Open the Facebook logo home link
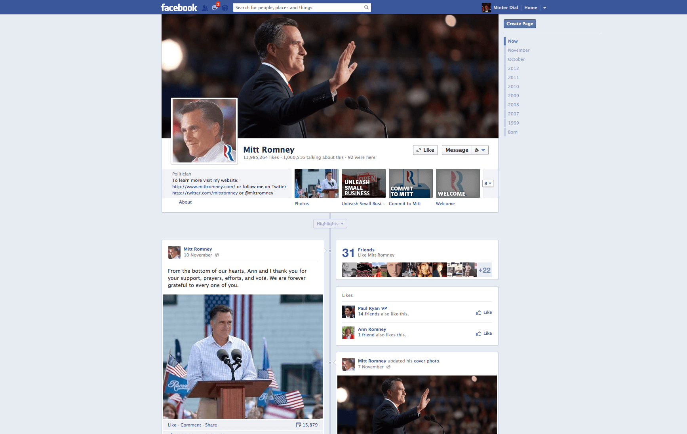Viewport: 687px width, 434px height. [179, 8]
